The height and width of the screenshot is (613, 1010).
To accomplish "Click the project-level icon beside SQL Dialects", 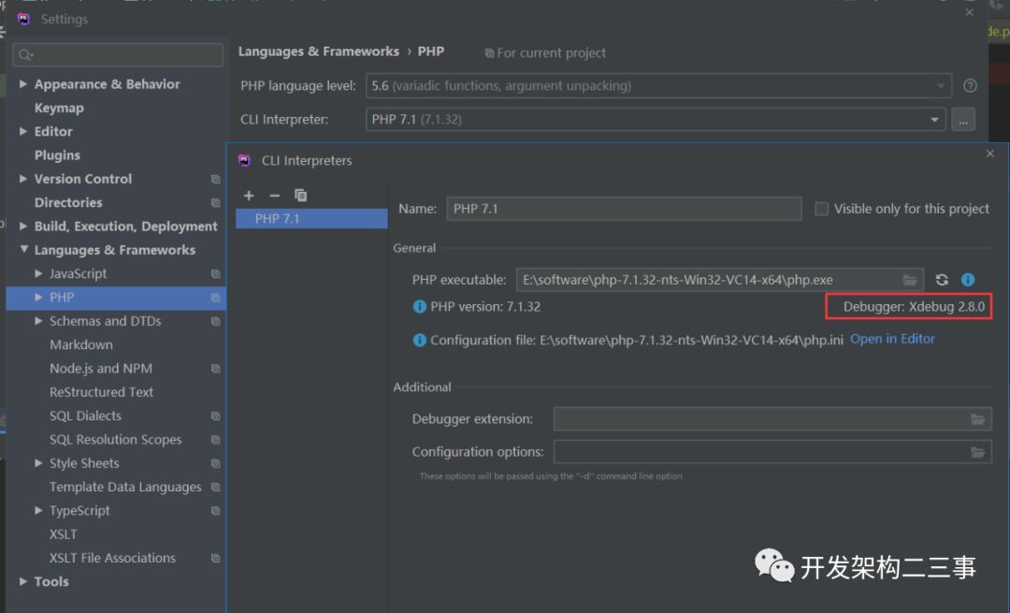I will point(216,416).
